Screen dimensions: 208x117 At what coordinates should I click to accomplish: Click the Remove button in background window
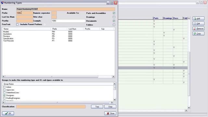coord(198,29)
